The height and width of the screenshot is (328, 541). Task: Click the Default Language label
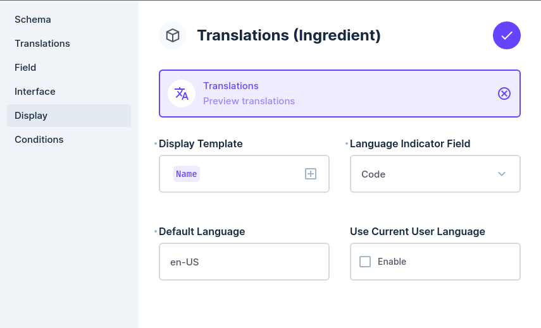[x=202, y=231]
